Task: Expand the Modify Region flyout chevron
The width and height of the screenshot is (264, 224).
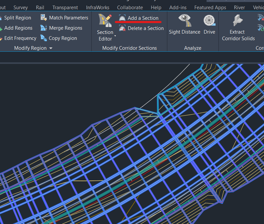Action: (x=51, y=48)
